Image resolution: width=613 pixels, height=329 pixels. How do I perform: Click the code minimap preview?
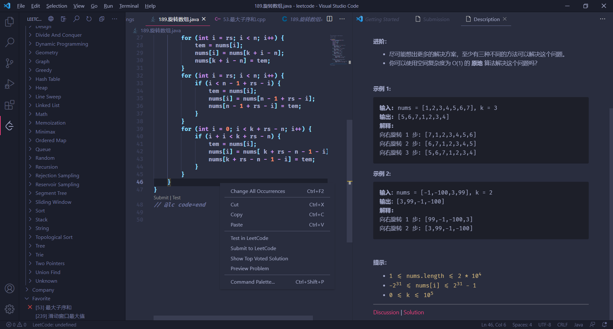click(338, 50)
